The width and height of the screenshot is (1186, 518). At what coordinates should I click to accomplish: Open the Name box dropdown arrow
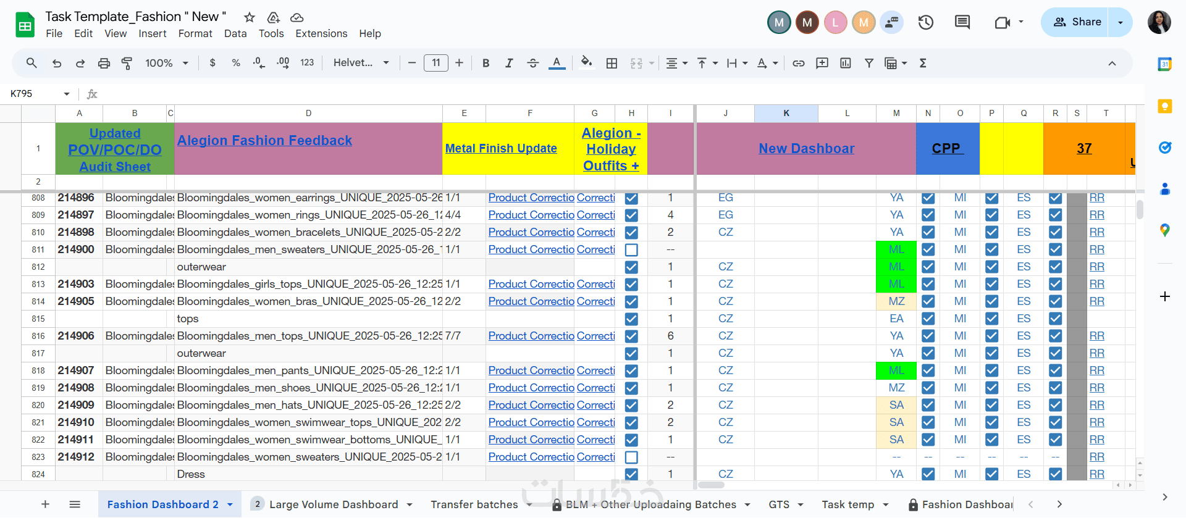(67, 94)
